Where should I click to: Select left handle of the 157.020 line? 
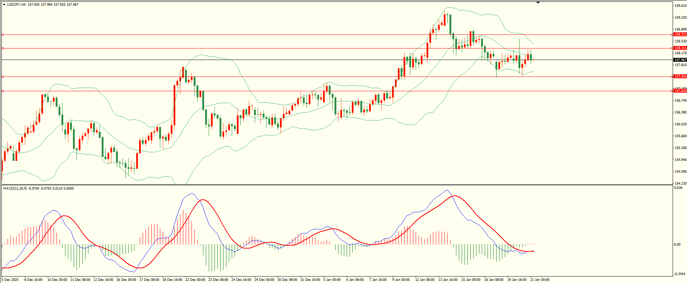pos(3,91)
